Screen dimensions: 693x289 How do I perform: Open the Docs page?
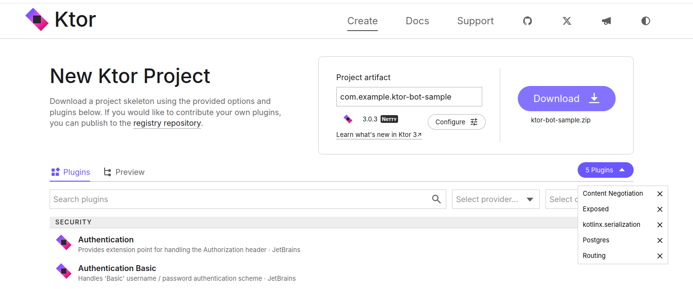(418, 21)
